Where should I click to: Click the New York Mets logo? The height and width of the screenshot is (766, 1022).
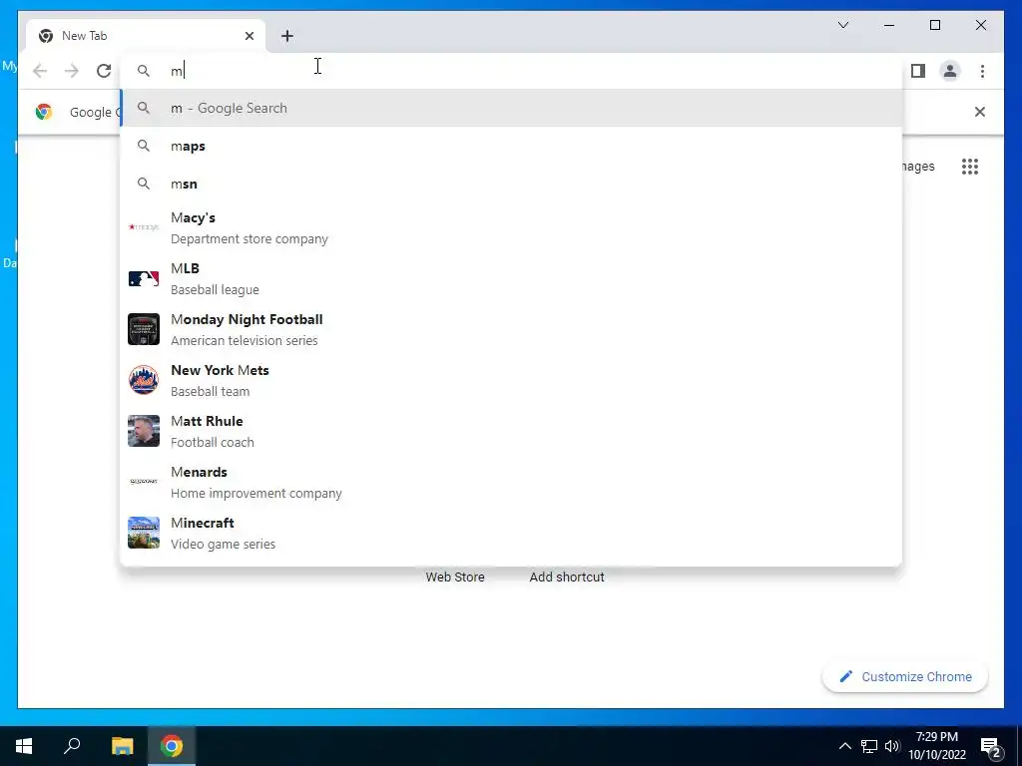point(144,380)
